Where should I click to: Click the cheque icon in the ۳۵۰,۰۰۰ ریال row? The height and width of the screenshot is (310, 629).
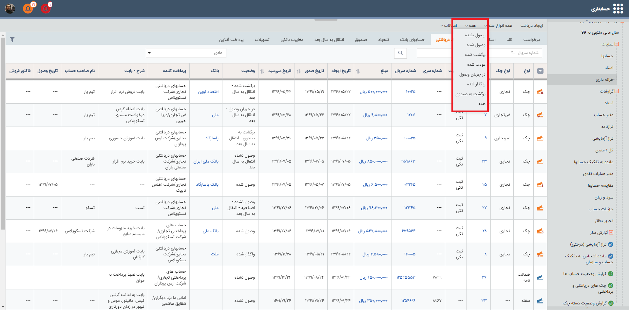tap(540, 138)
